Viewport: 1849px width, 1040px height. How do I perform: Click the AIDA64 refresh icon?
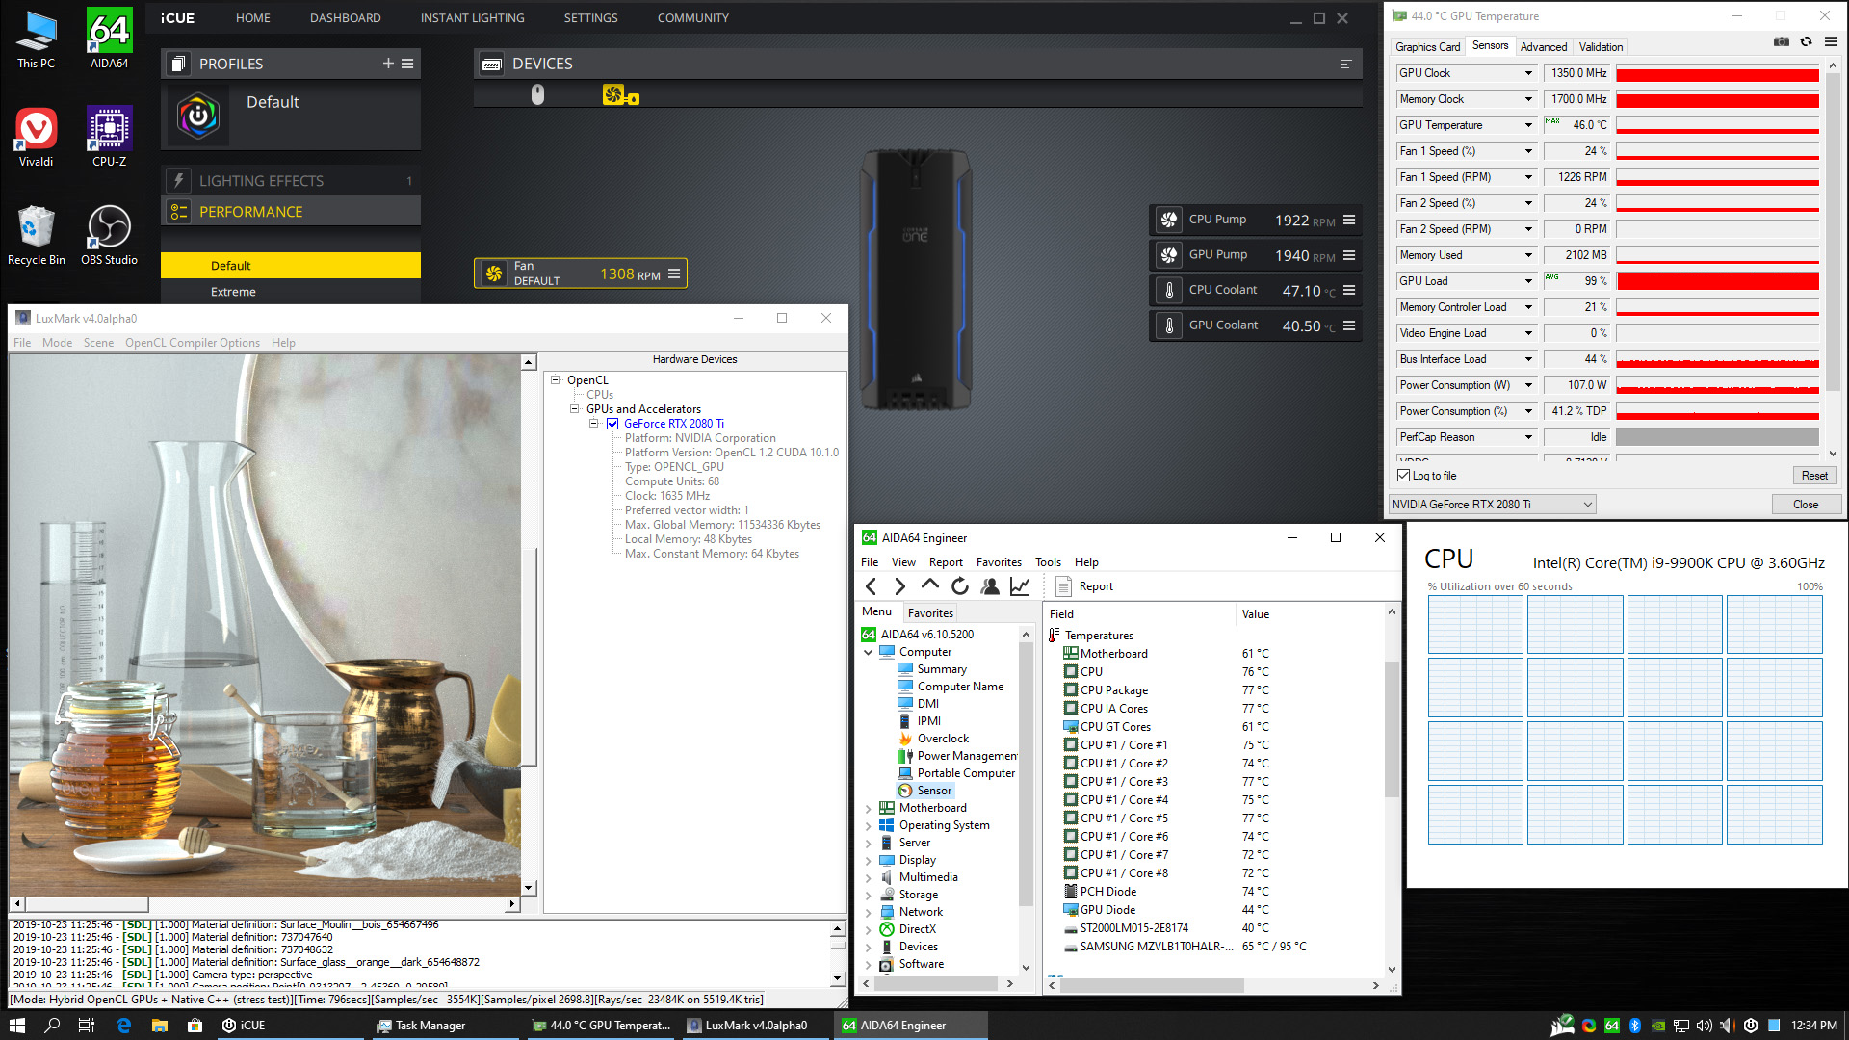(960, 585)
